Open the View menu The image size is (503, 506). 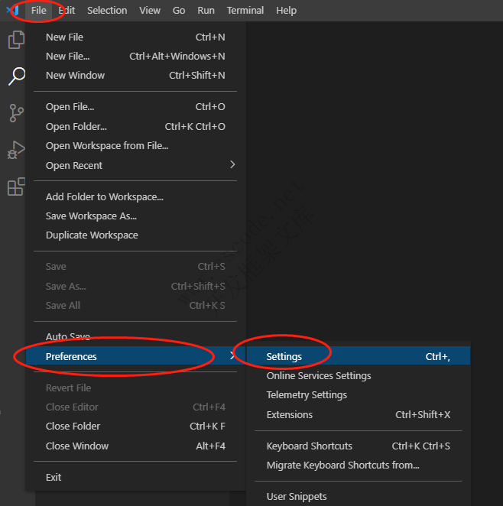click(150, 11)
